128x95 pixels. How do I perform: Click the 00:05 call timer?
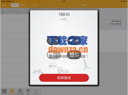(64, 19)
